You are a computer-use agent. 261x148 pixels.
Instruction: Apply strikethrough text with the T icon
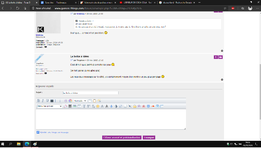[x=84, y=106]
